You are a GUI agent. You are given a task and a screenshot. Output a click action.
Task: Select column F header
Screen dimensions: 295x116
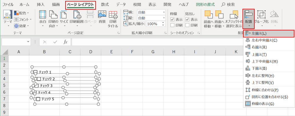pos(132,52)
